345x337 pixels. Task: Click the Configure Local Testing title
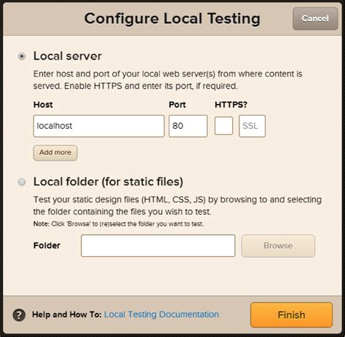[172, 19]
